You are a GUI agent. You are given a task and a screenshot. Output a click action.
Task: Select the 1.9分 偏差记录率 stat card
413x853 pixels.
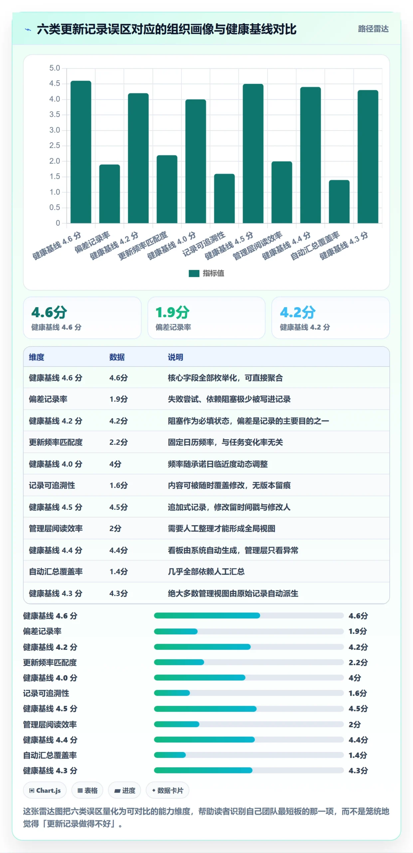[206, 318]
